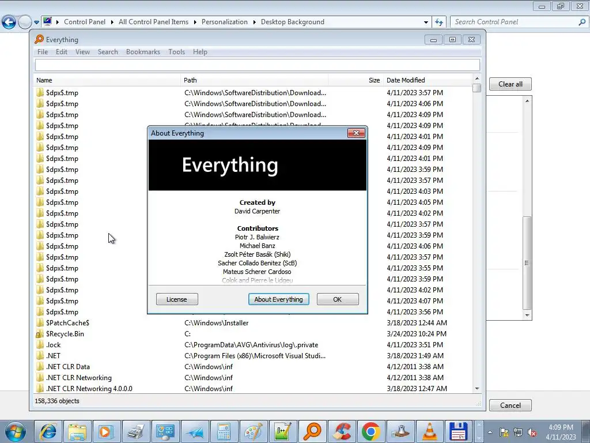Confirm the About dialog with OK
Image resolution: width=590 pixels, height=443 pixels.
click(x=338, y=299)
